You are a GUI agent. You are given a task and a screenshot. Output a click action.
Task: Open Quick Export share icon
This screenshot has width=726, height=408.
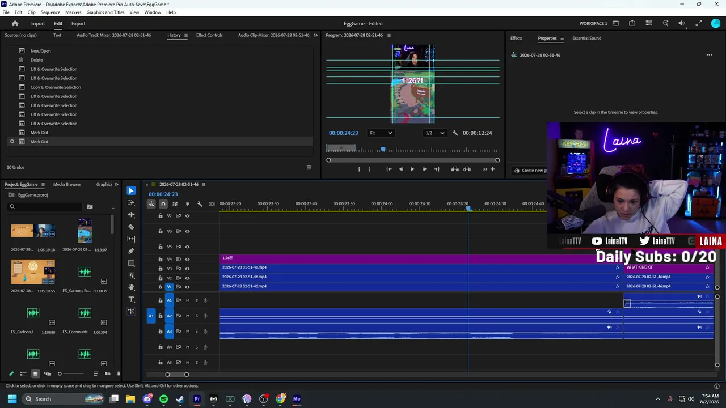(x=632, y=23)
